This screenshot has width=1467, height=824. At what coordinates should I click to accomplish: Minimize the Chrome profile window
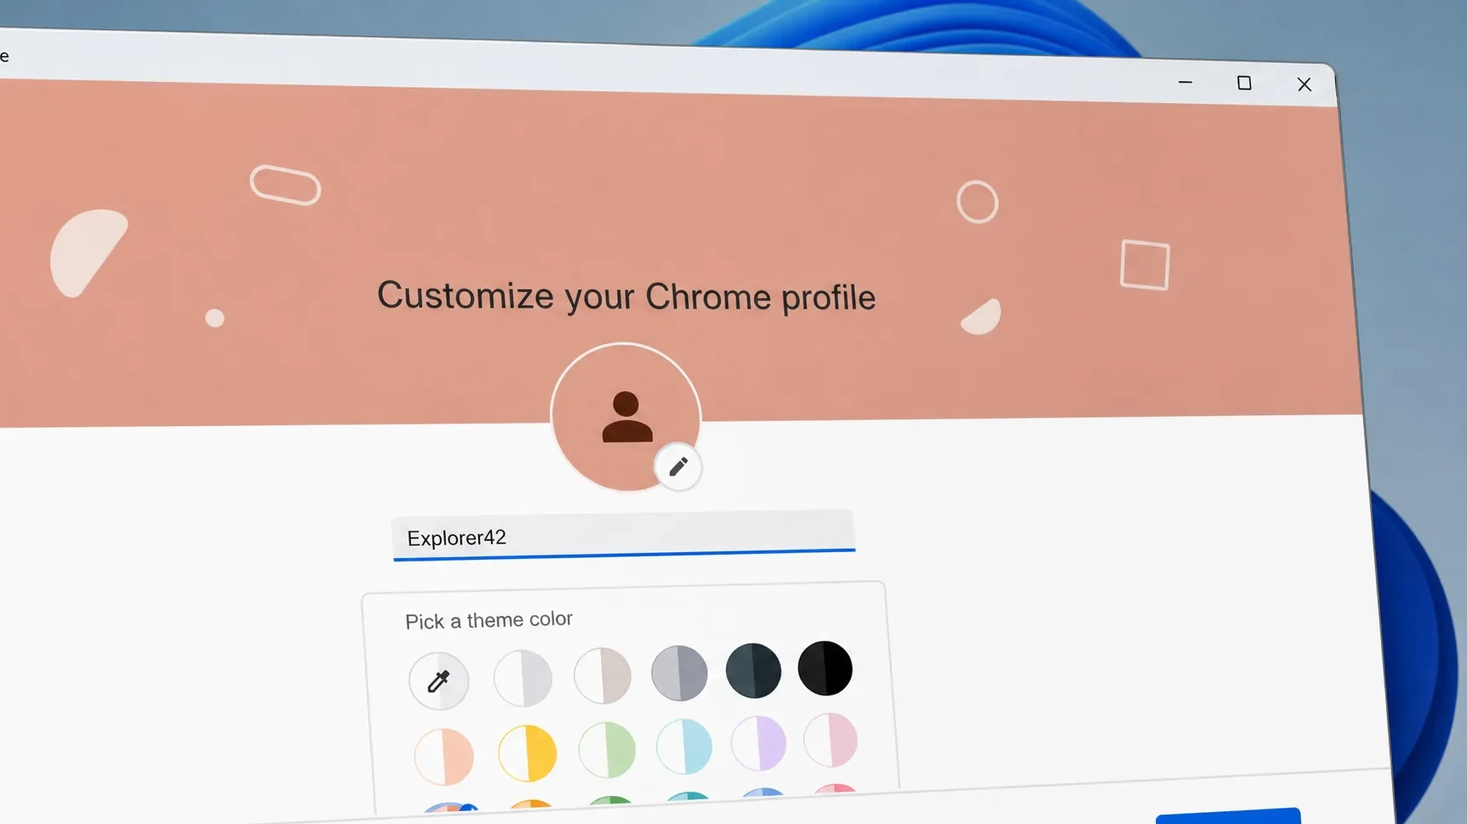(x=1185, y=82)
